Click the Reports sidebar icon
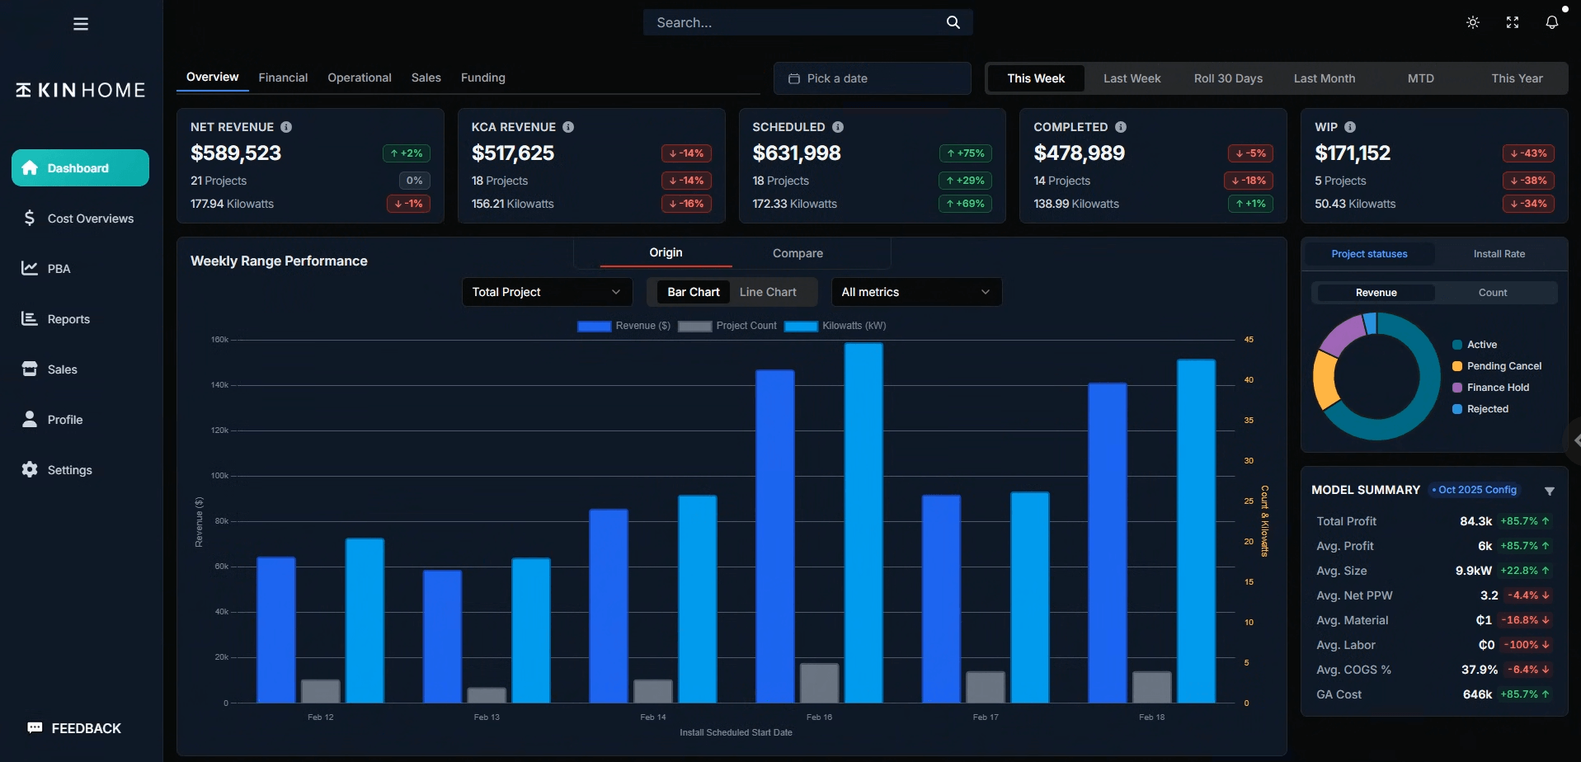 click(x=30, y=318)
